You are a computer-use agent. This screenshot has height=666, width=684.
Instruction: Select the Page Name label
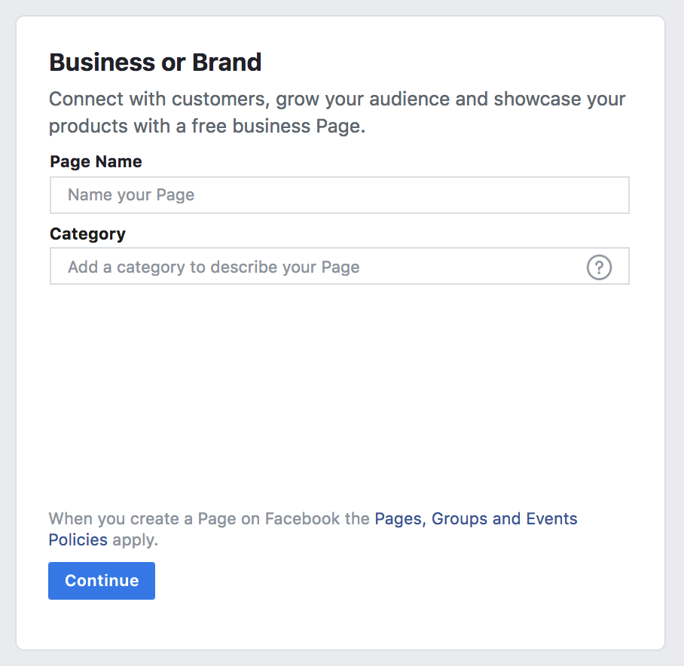[95, 161]
